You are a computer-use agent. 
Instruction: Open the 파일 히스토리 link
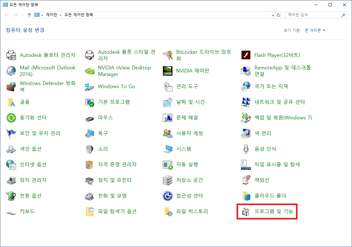(x=192, y=211)
